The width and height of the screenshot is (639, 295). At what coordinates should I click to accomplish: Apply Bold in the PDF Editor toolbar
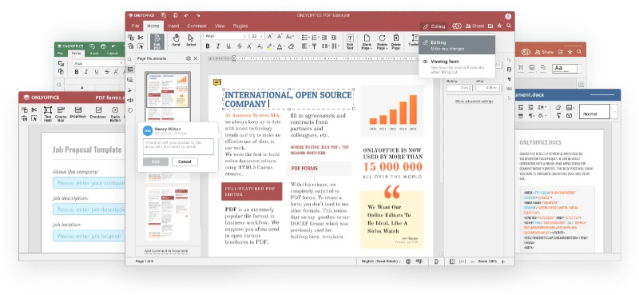[208, 46]
